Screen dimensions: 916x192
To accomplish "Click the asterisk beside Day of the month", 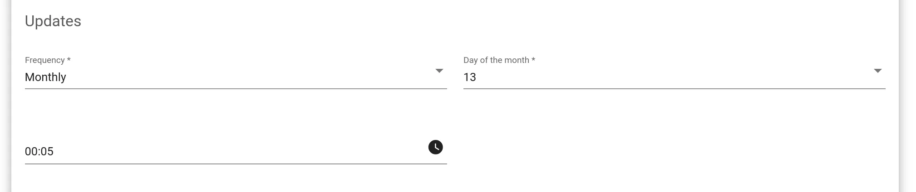I will coord(533,60).
